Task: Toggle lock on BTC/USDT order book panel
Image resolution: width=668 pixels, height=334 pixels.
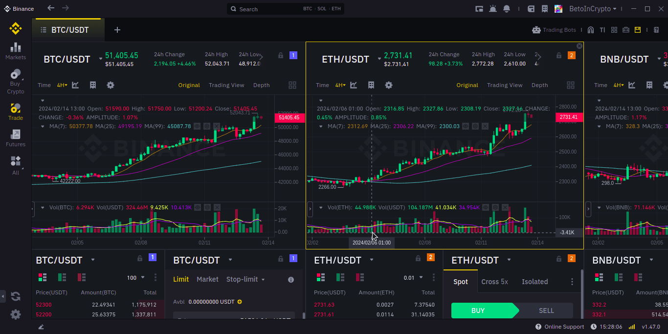Action: [140, 258]
